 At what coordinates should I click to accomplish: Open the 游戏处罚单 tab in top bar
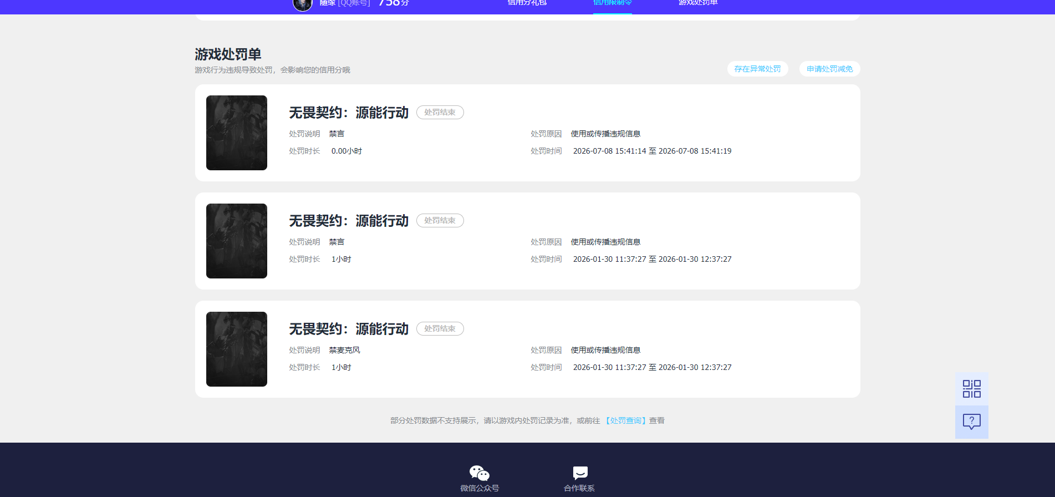698,3
